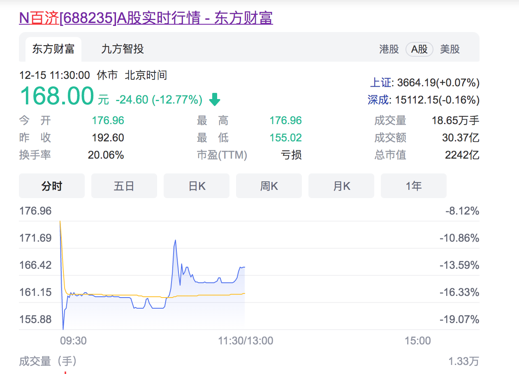This screenshot has width=519, height=374.
Task: Click the timestamp 12-15 11:30:00
Action: 55,75
